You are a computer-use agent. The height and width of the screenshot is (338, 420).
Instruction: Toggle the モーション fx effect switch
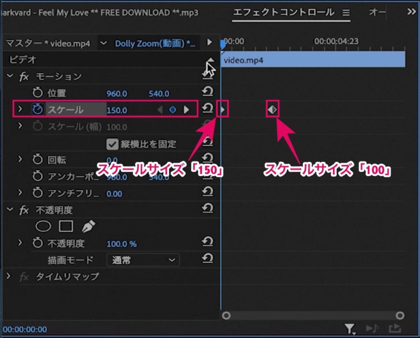click(x=24, y=77)
